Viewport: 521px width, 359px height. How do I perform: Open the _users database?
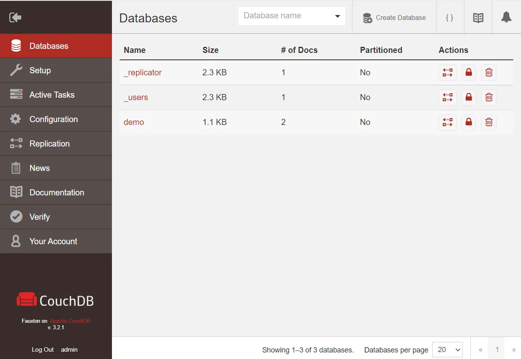pyautogui.click(x=136, y=97)
